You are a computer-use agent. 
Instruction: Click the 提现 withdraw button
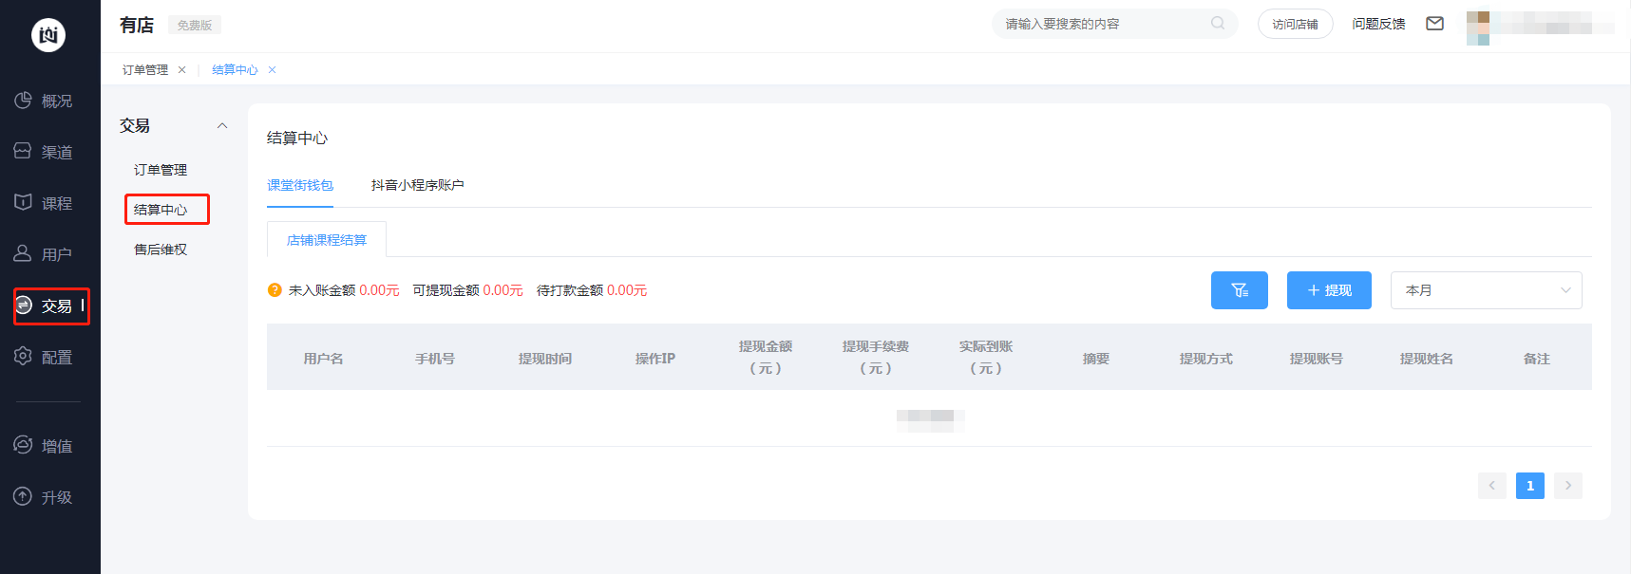[x=1328, y=290]
